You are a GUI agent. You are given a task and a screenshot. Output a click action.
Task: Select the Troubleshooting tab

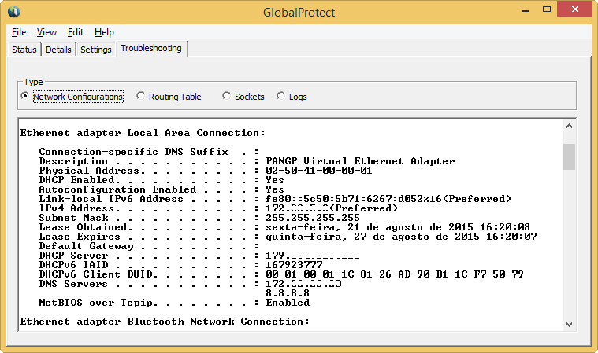[151, 49]
